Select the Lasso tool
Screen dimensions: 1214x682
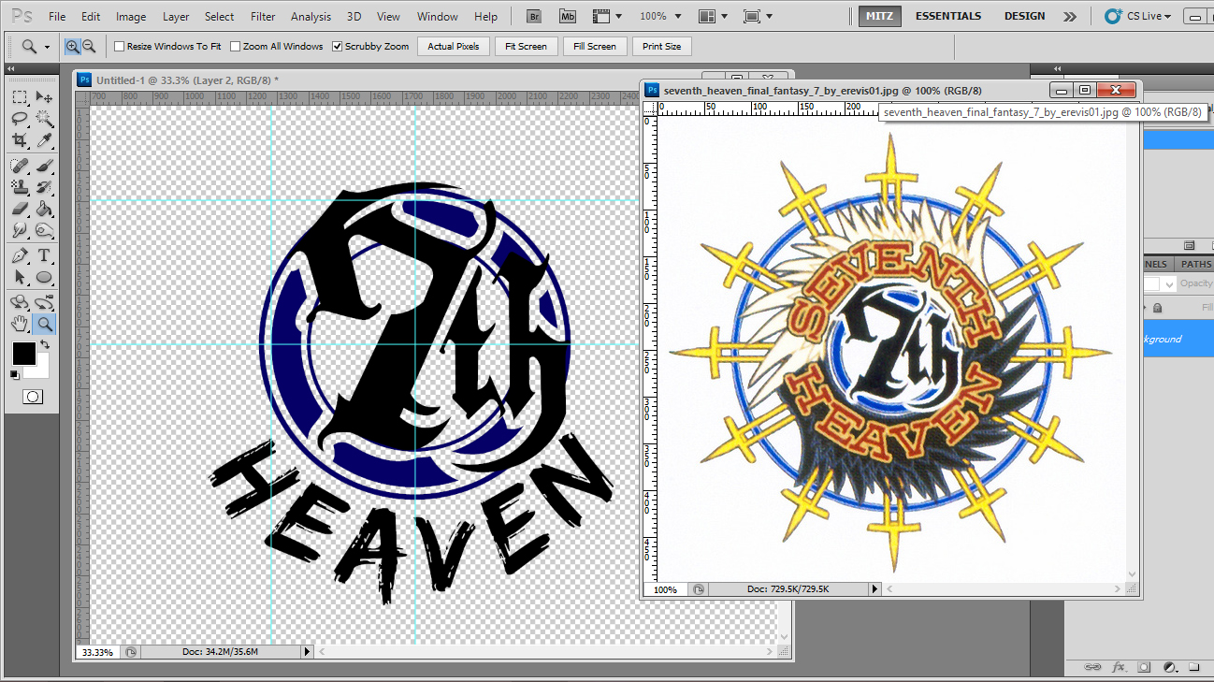pos(20,119)
